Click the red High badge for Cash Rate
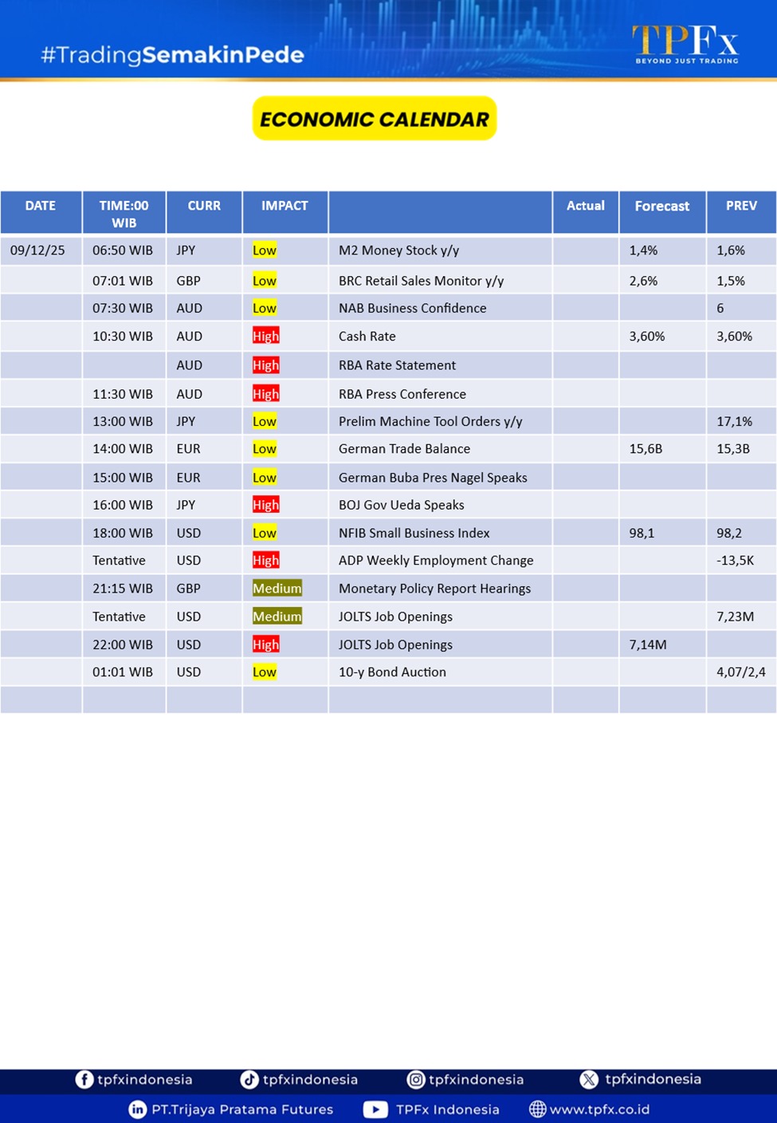777x1123 pixels. [265, 337]
